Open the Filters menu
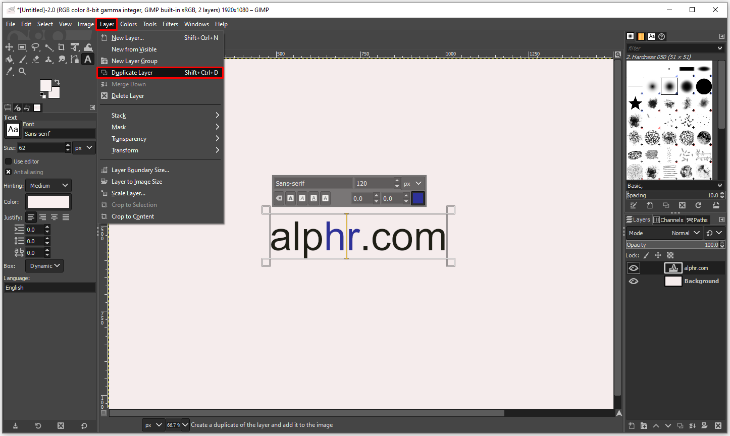This screenshot has height=436, width=730. click(170, 24)
